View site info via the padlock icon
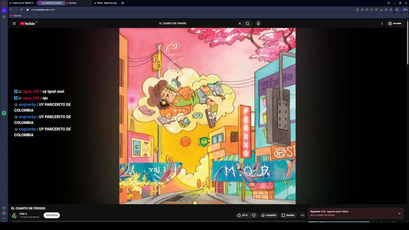This screenshot has height=230, width=409. point(27,10)
